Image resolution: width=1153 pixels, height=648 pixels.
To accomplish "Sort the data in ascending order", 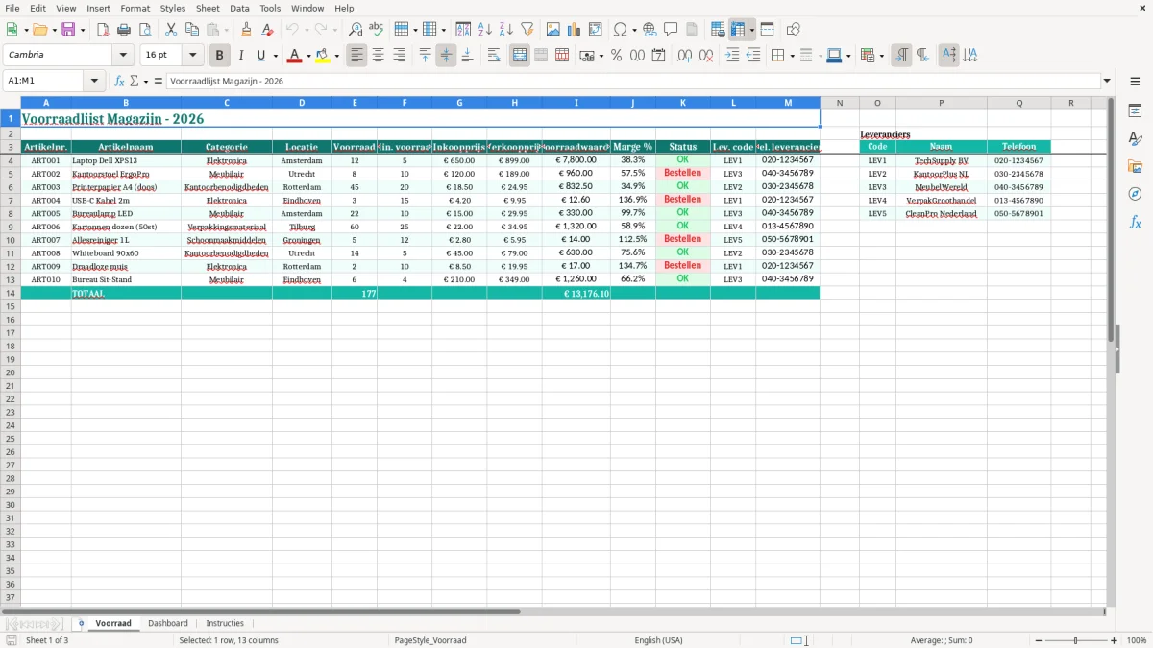I will click(485, 30).
